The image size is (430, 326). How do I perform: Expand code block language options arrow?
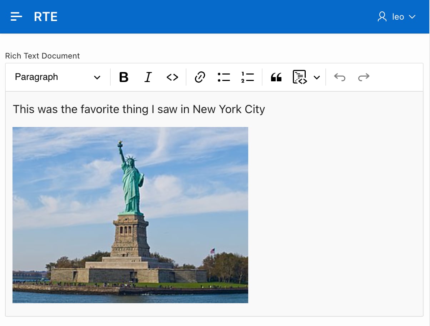(317, 77)
